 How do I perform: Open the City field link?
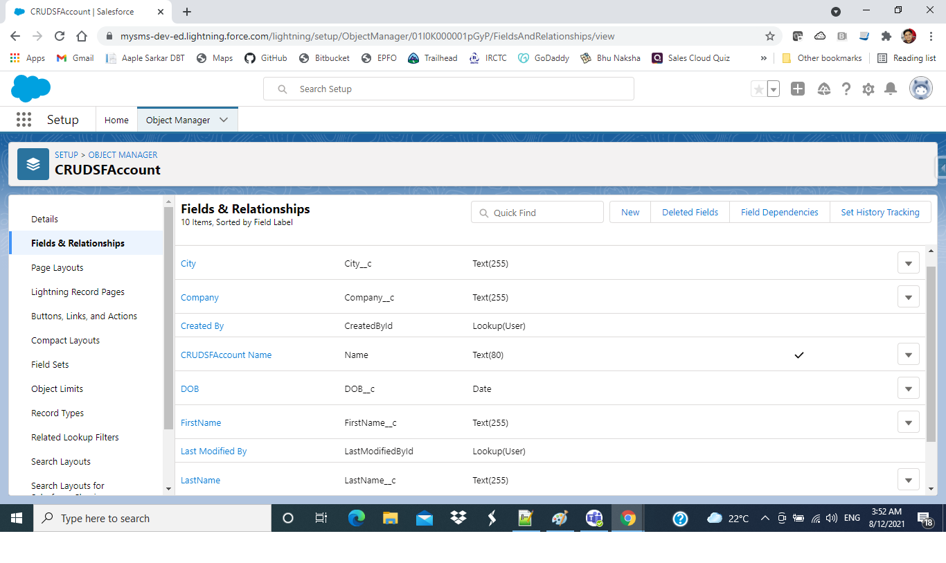188,263
